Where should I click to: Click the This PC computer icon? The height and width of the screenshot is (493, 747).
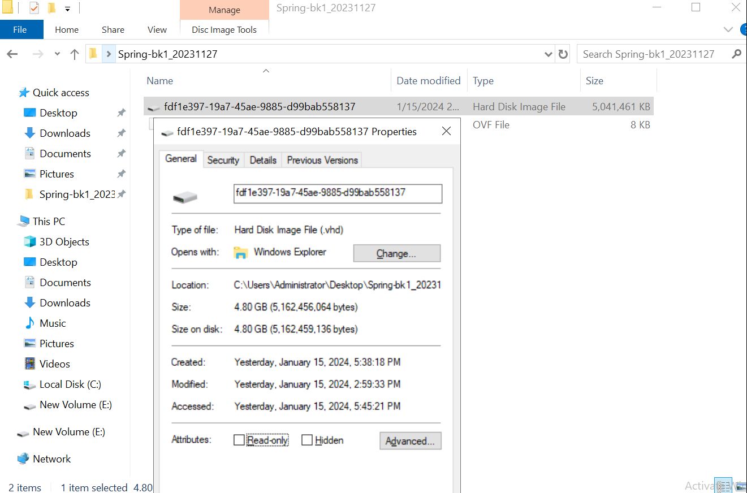pyautogui.click(x=23, y=221)
